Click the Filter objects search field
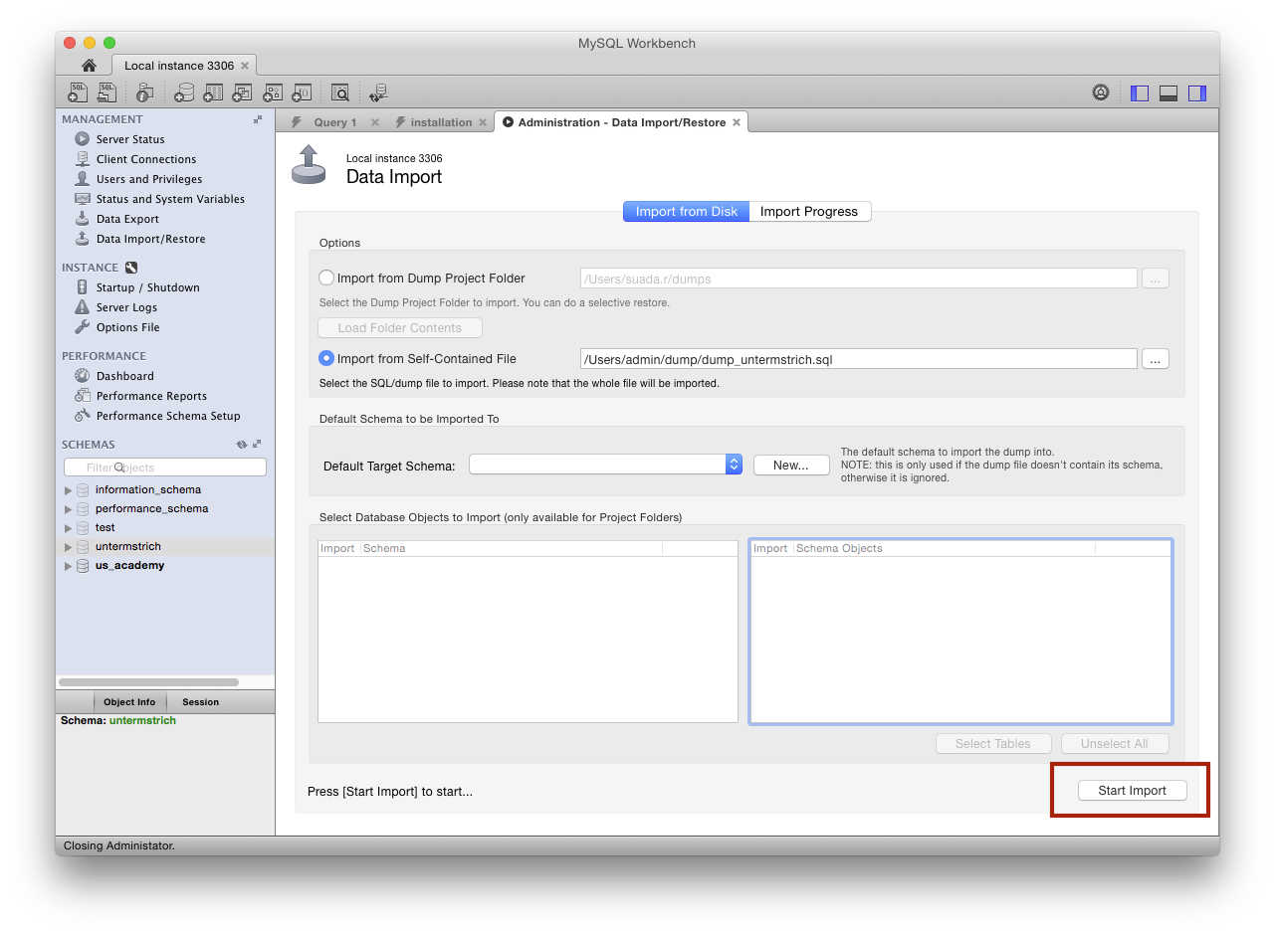1275x935 pixels. click(x=165, y=467)
